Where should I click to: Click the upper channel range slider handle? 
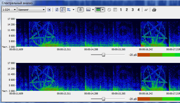pyautogui.click(x=103, y=55)
